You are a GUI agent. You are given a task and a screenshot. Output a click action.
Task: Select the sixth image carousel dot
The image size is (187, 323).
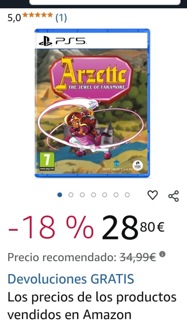pos(116,195)
